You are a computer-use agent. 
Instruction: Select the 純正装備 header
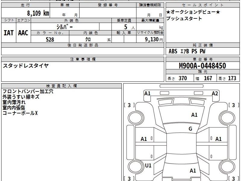pyautogui.click(x=202, y=45)
